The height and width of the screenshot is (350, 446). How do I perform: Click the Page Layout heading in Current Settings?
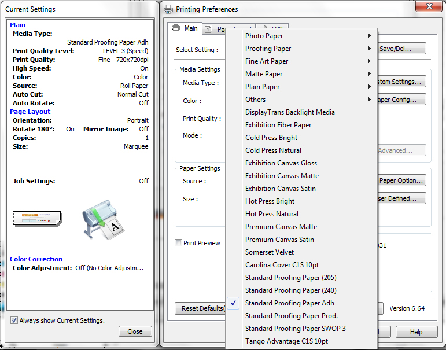pos(30,112)
